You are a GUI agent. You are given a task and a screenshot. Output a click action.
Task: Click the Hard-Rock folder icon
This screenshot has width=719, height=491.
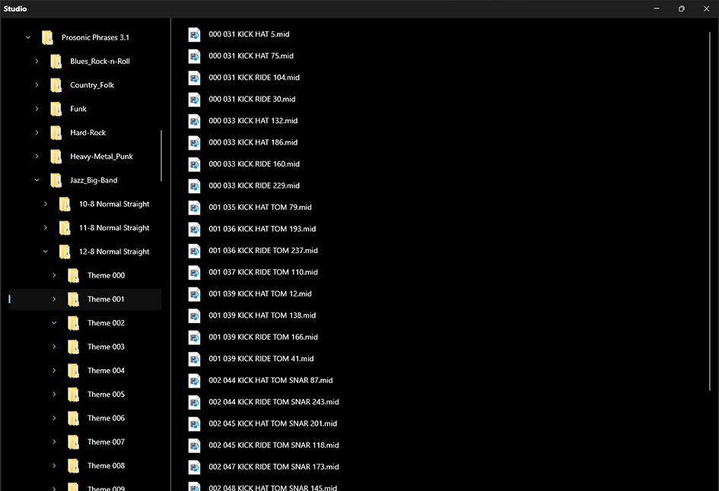point(56,132)
